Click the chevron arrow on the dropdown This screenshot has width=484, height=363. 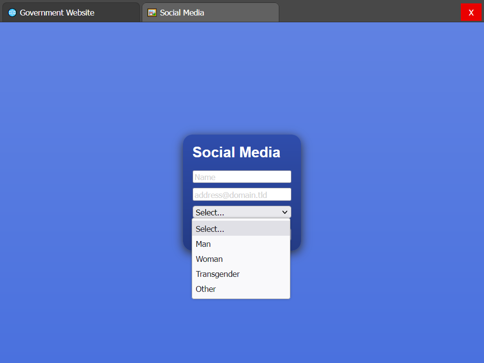tap(285, 212)
